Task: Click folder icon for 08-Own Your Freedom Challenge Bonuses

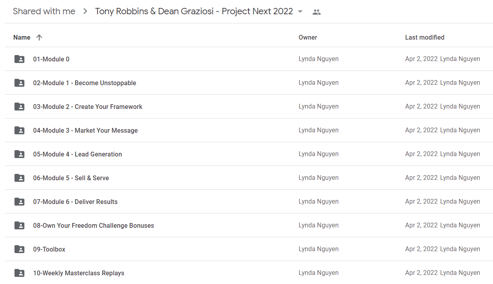Action: click(19, 225)
